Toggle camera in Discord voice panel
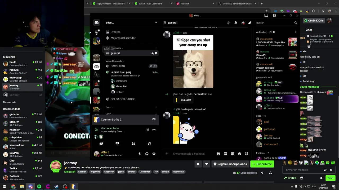Viewport: 339px width, 190px height. [x=101, y=144]
